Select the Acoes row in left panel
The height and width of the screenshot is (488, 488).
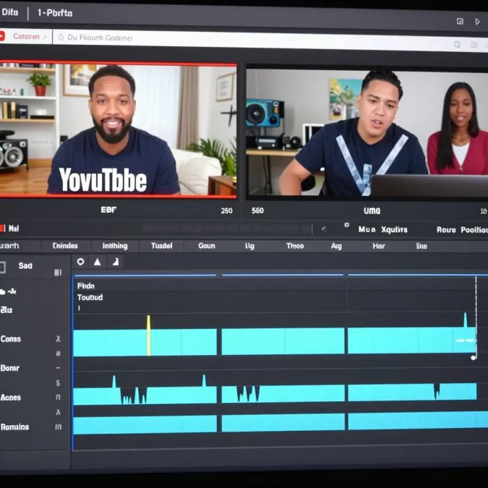(x=11, y=398)
